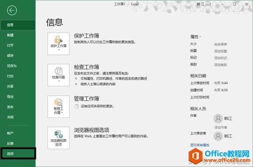The height and width of the screenshot is (167, 253).
Task: Open the 打印 sidebar item
Action: point(10,76)
